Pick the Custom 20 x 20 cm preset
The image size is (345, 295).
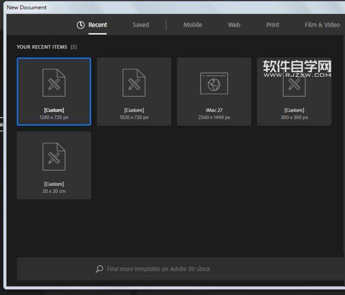point(54,165)
